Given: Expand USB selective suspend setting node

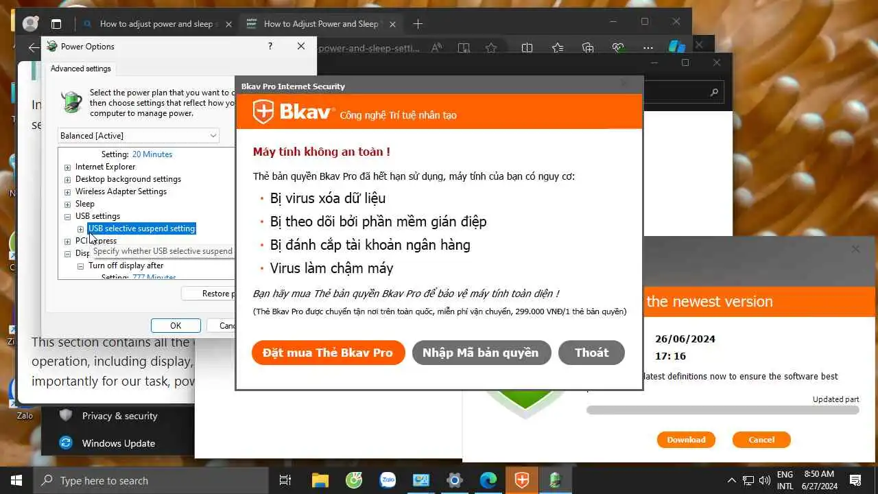Looking at the screenshot, I should click(80, 229).
